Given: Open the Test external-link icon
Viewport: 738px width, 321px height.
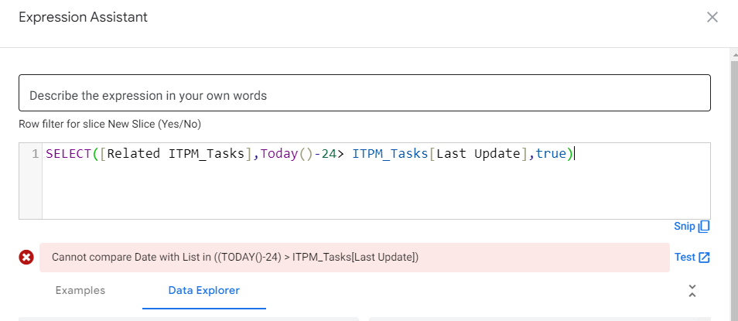Looking at the screenshot, I should [x=704, y=258].
